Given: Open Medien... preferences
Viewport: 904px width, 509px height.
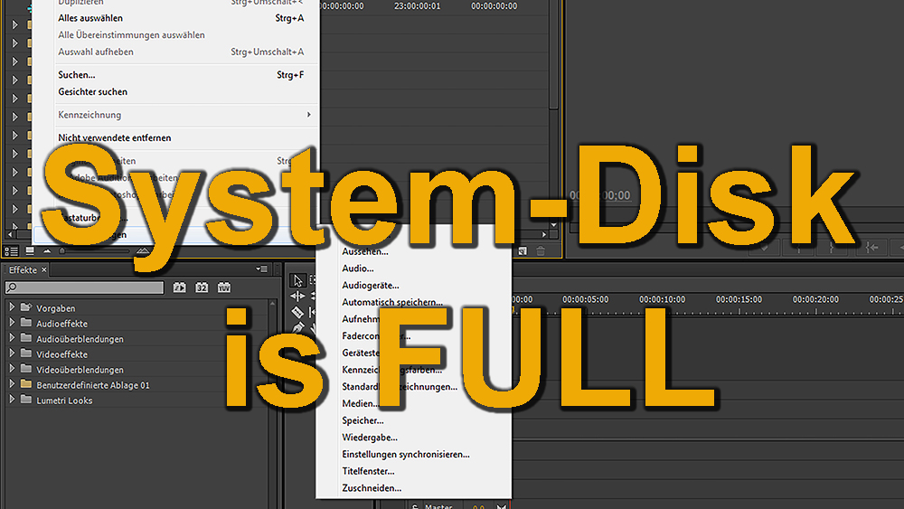Looking at the screenshot, I should (x=361, y=403).
